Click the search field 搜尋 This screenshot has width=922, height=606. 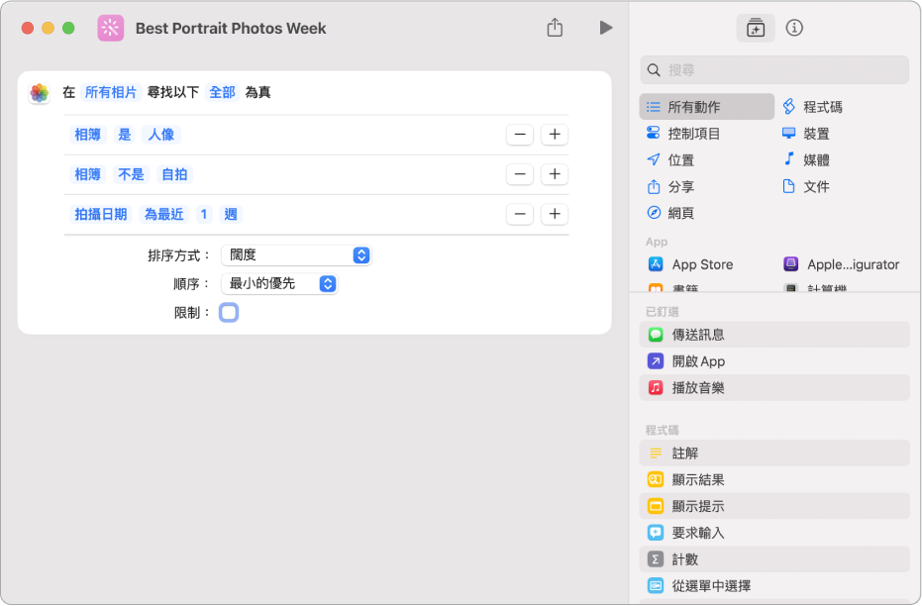click(774, 70)
